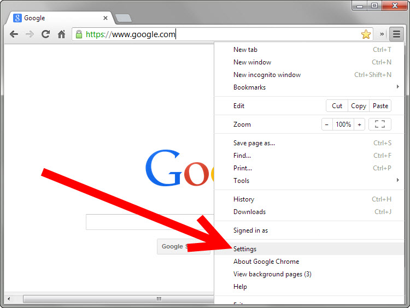Click the Paste button
This screenshot has width=410, height=308.
[380, 106]
